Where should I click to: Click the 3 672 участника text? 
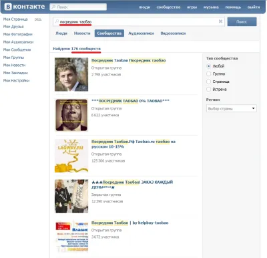coord(105,237)
